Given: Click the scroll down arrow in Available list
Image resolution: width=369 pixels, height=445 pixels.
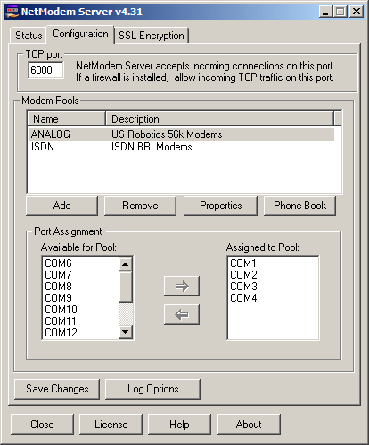Looking at the screenshot, I should pos(126,332).
